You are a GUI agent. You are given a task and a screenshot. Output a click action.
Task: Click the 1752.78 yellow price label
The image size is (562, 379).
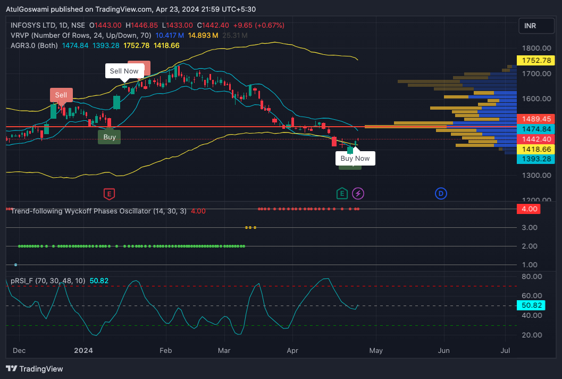536,60
